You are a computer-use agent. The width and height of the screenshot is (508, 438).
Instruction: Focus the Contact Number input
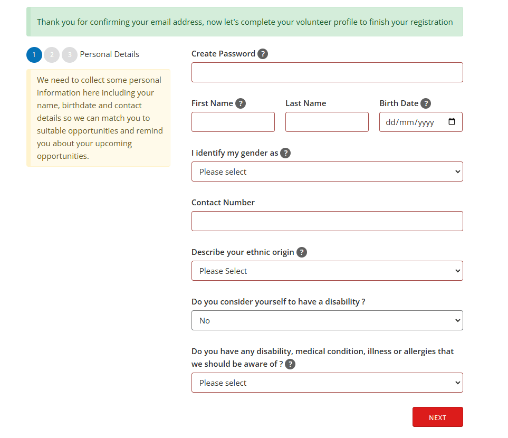[x=327, y=221]
